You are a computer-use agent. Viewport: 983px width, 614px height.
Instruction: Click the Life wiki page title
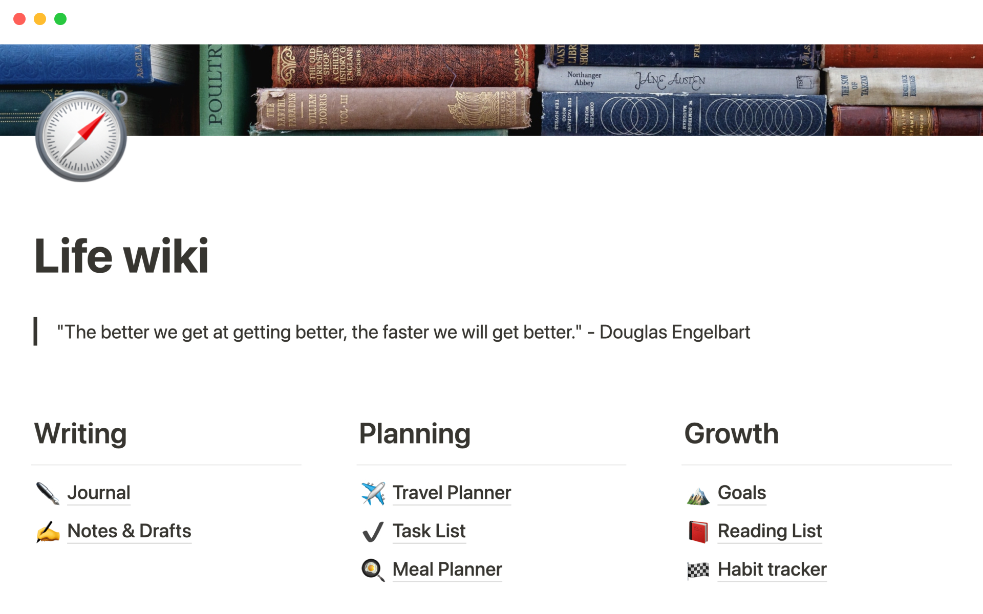point(121,256)
